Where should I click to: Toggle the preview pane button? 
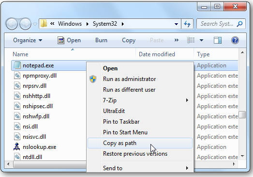(218, 40)
